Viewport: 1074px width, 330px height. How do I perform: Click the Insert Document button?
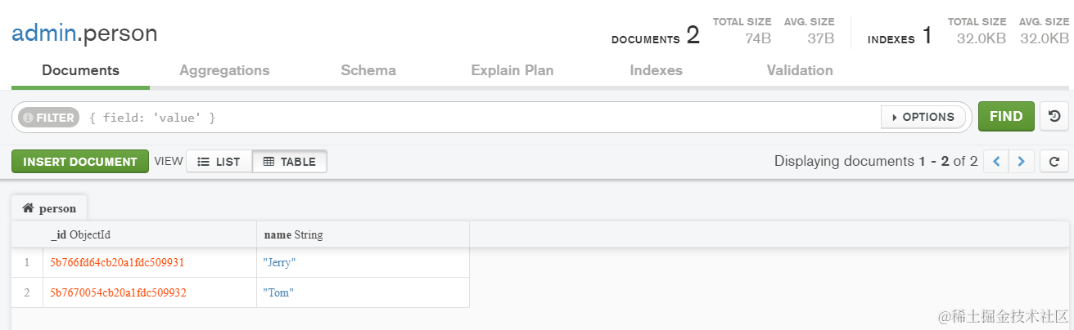point(80,162)
